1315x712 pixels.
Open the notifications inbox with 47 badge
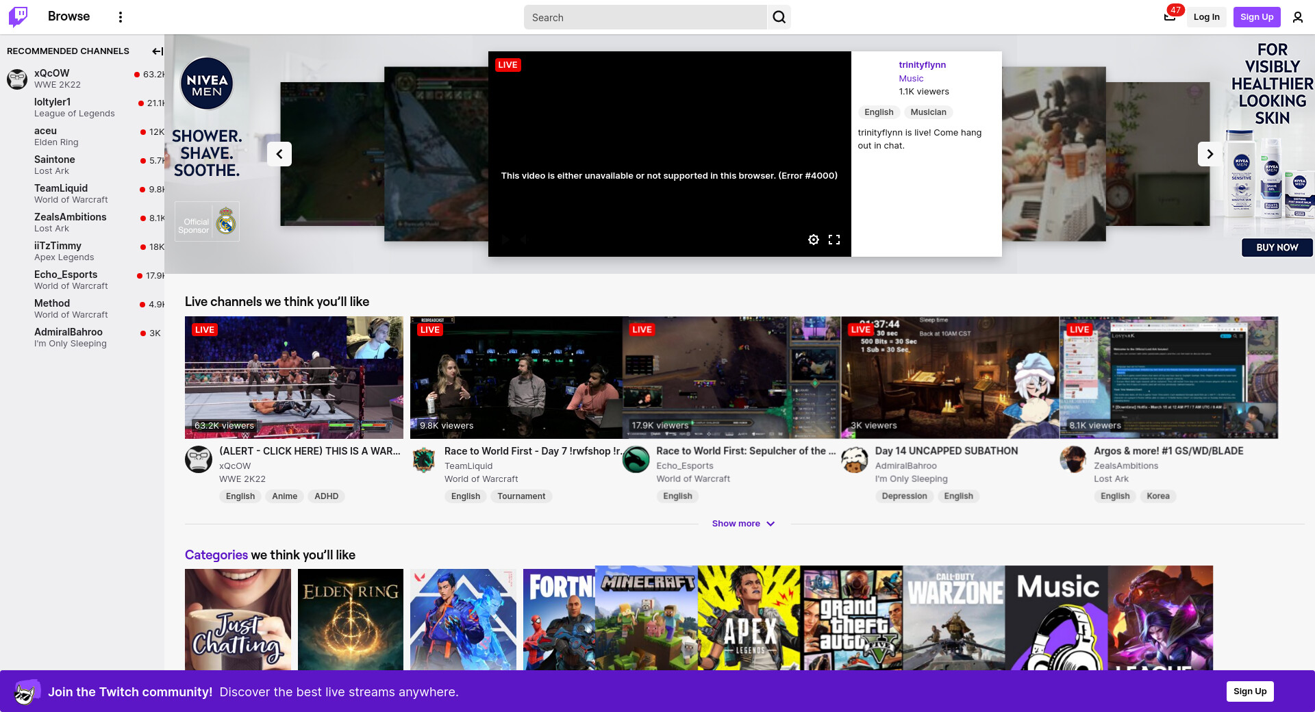(1170, 17)
